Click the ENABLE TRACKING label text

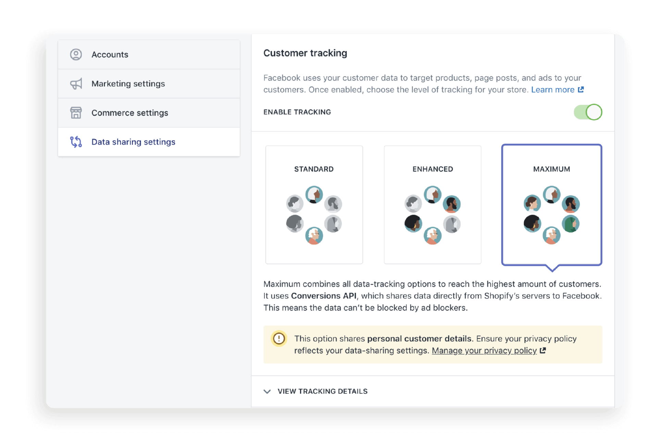coord(297,112)
